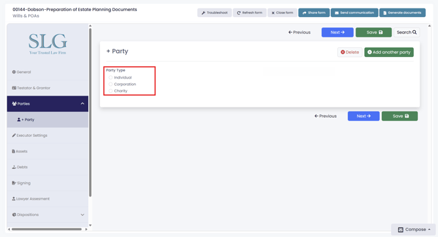Open the Assets section

click(x=48, y=151)
